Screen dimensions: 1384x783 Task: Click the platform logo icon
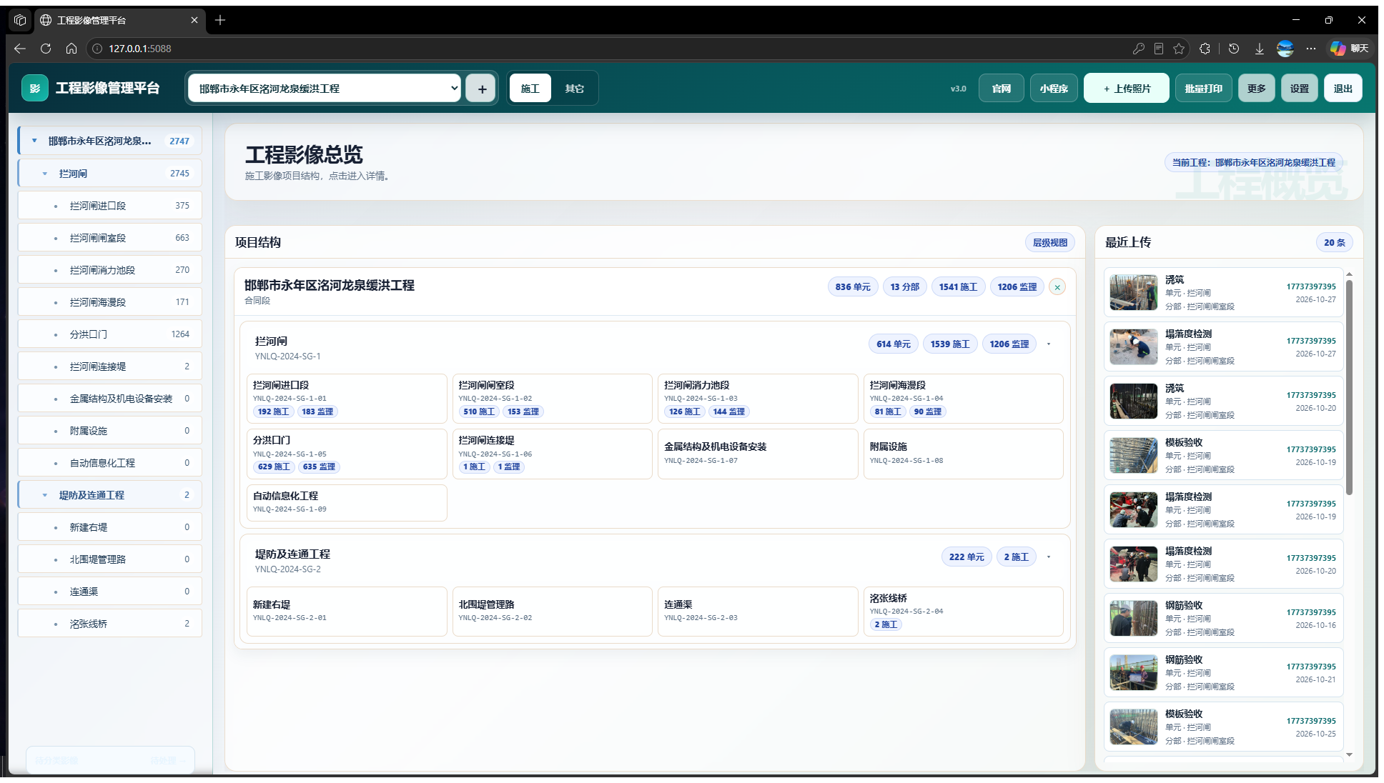[x=35, y=89]
